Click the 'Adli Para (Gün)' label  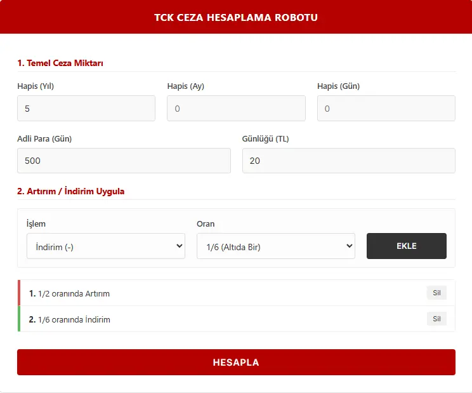tap(44, 139)
